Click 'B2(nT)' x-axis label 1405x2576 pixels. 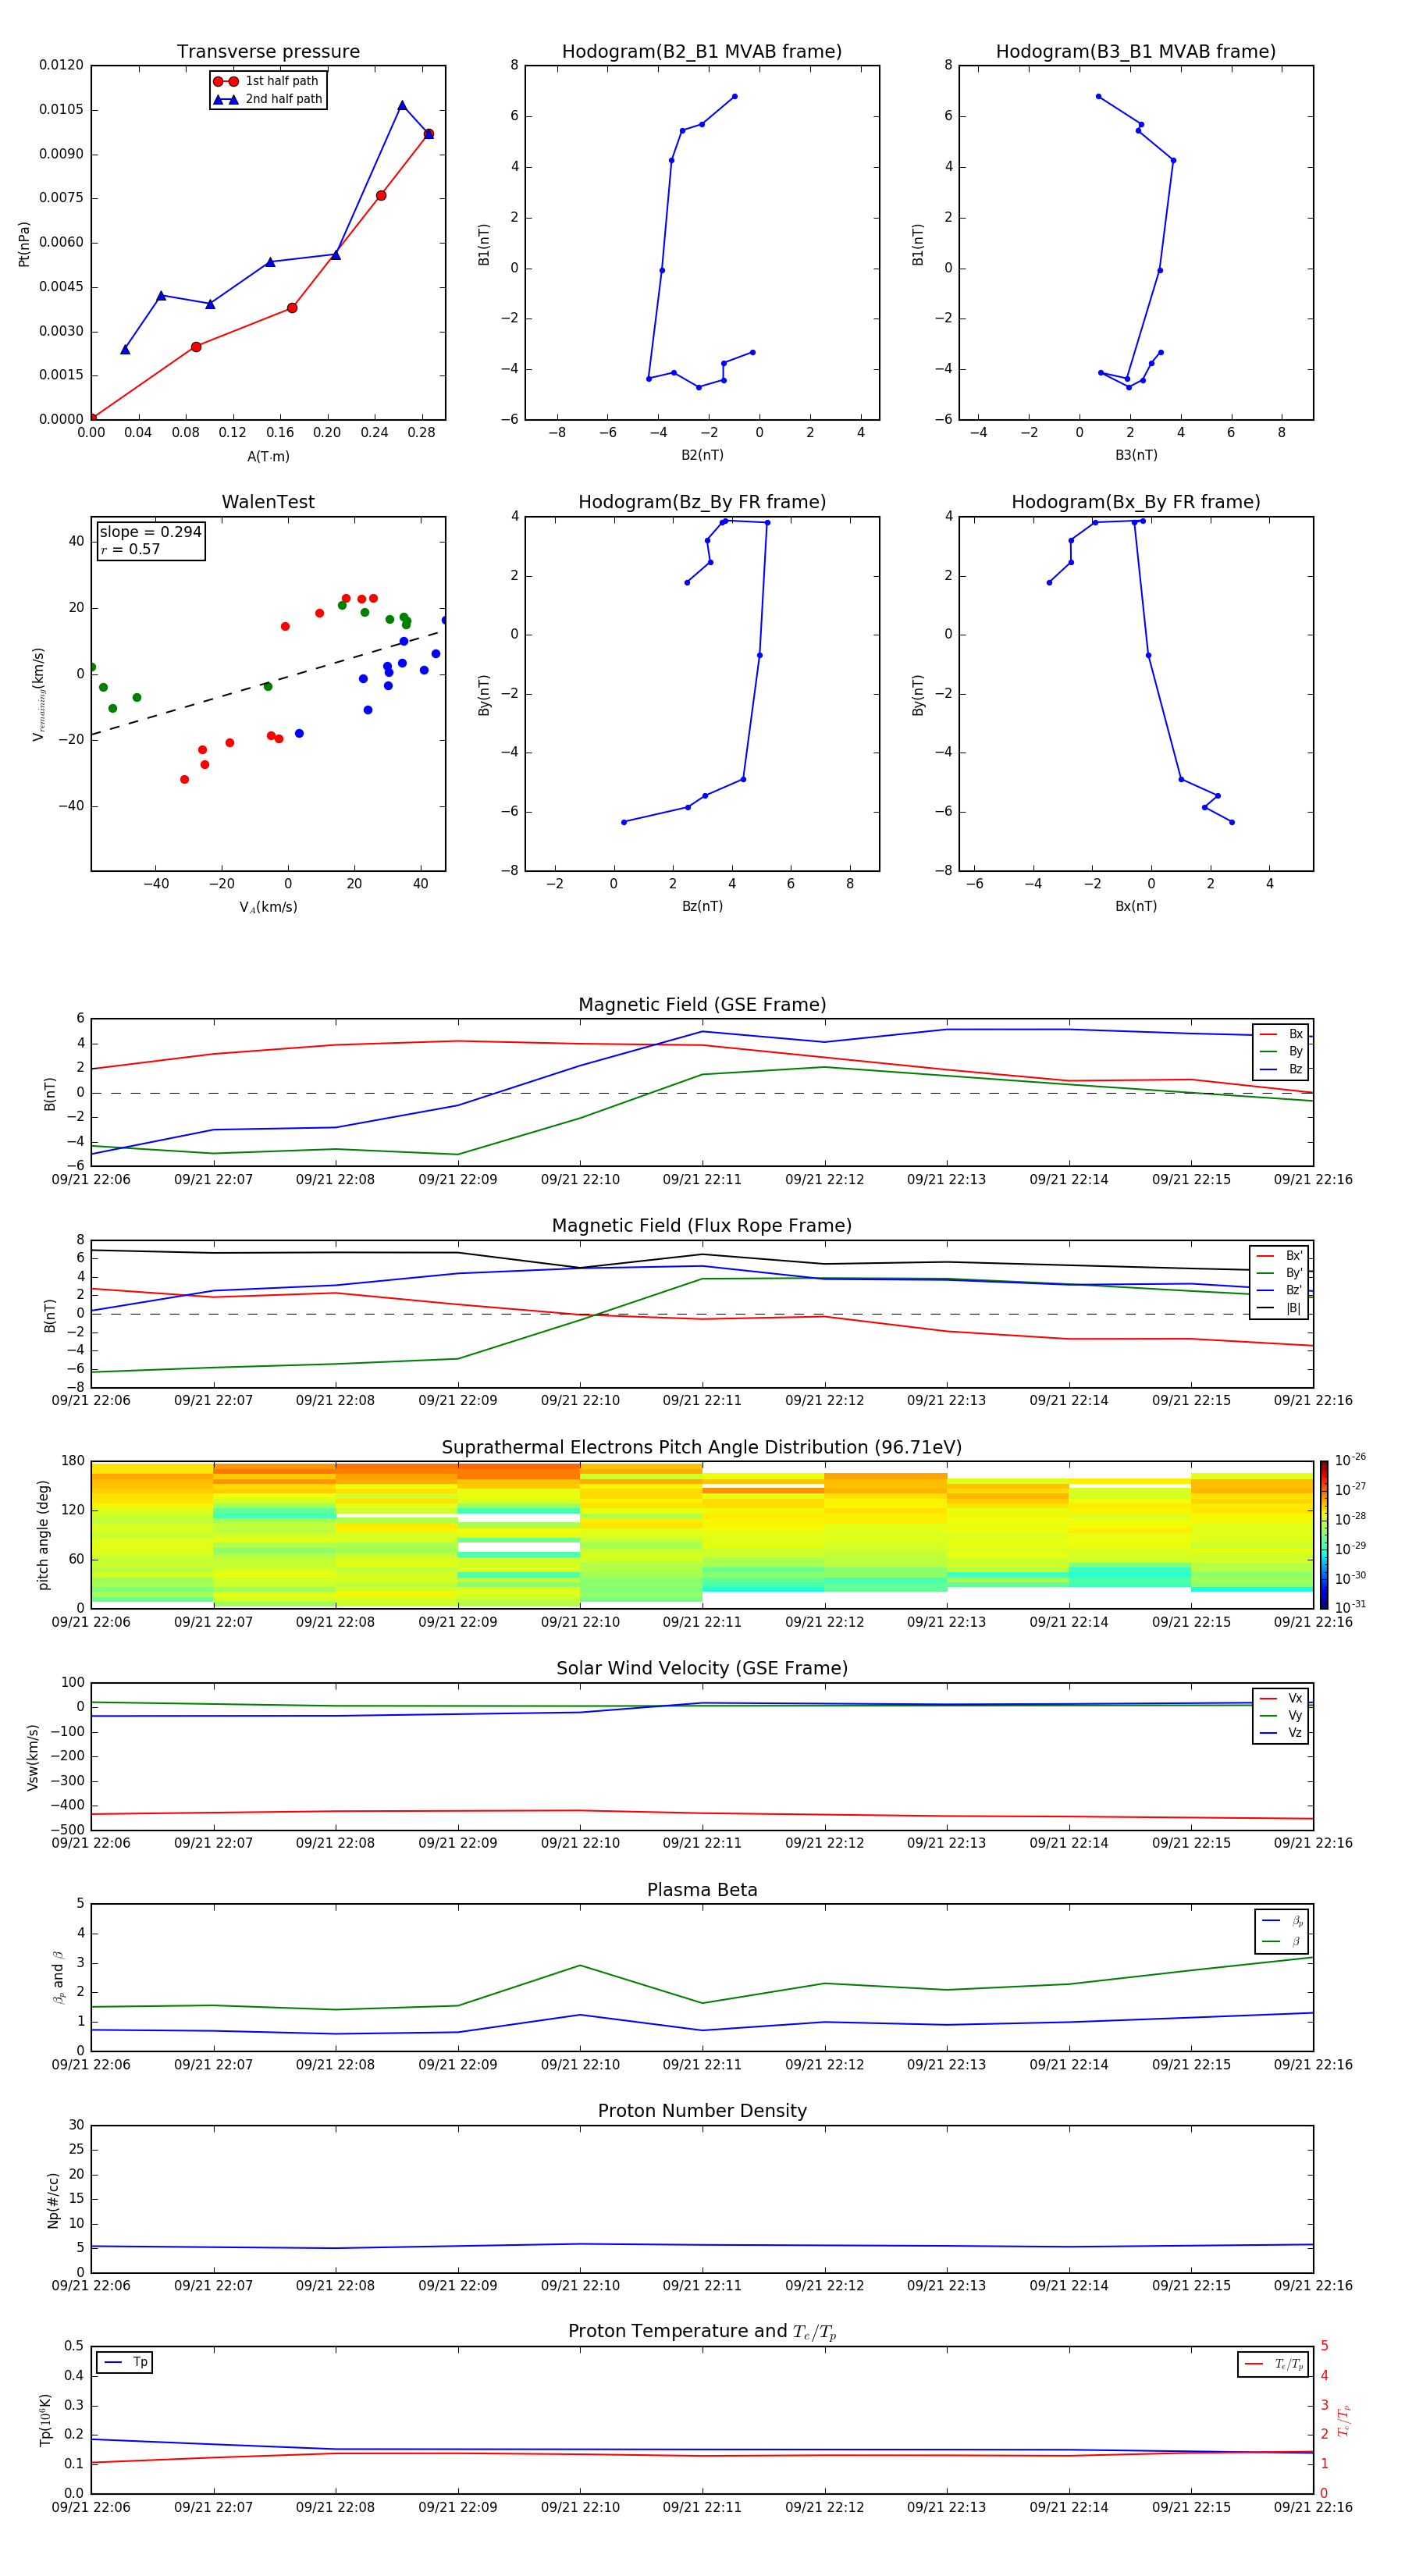pyautogui.click(x=702, y=455)
